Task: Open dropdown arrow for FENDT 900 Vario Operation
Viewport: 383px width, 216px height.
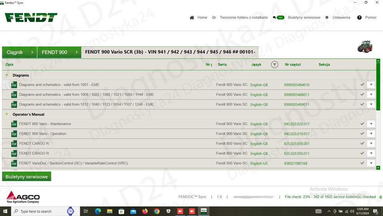Action: point(371,134)
